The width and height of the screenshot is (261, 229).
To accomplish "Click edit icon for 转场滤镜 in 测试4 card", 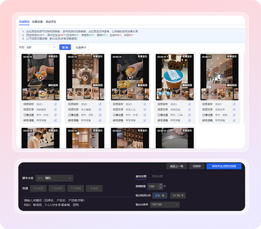I will pyautogui.click(x=189, y=121).
